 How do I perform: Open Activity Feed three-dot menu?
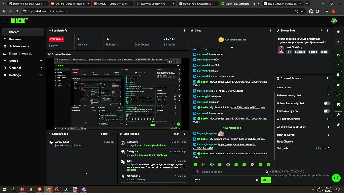pos(113,134)
